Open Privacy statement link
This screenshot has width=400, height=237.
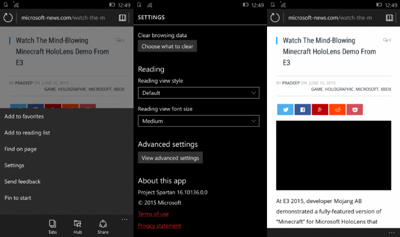159,226
